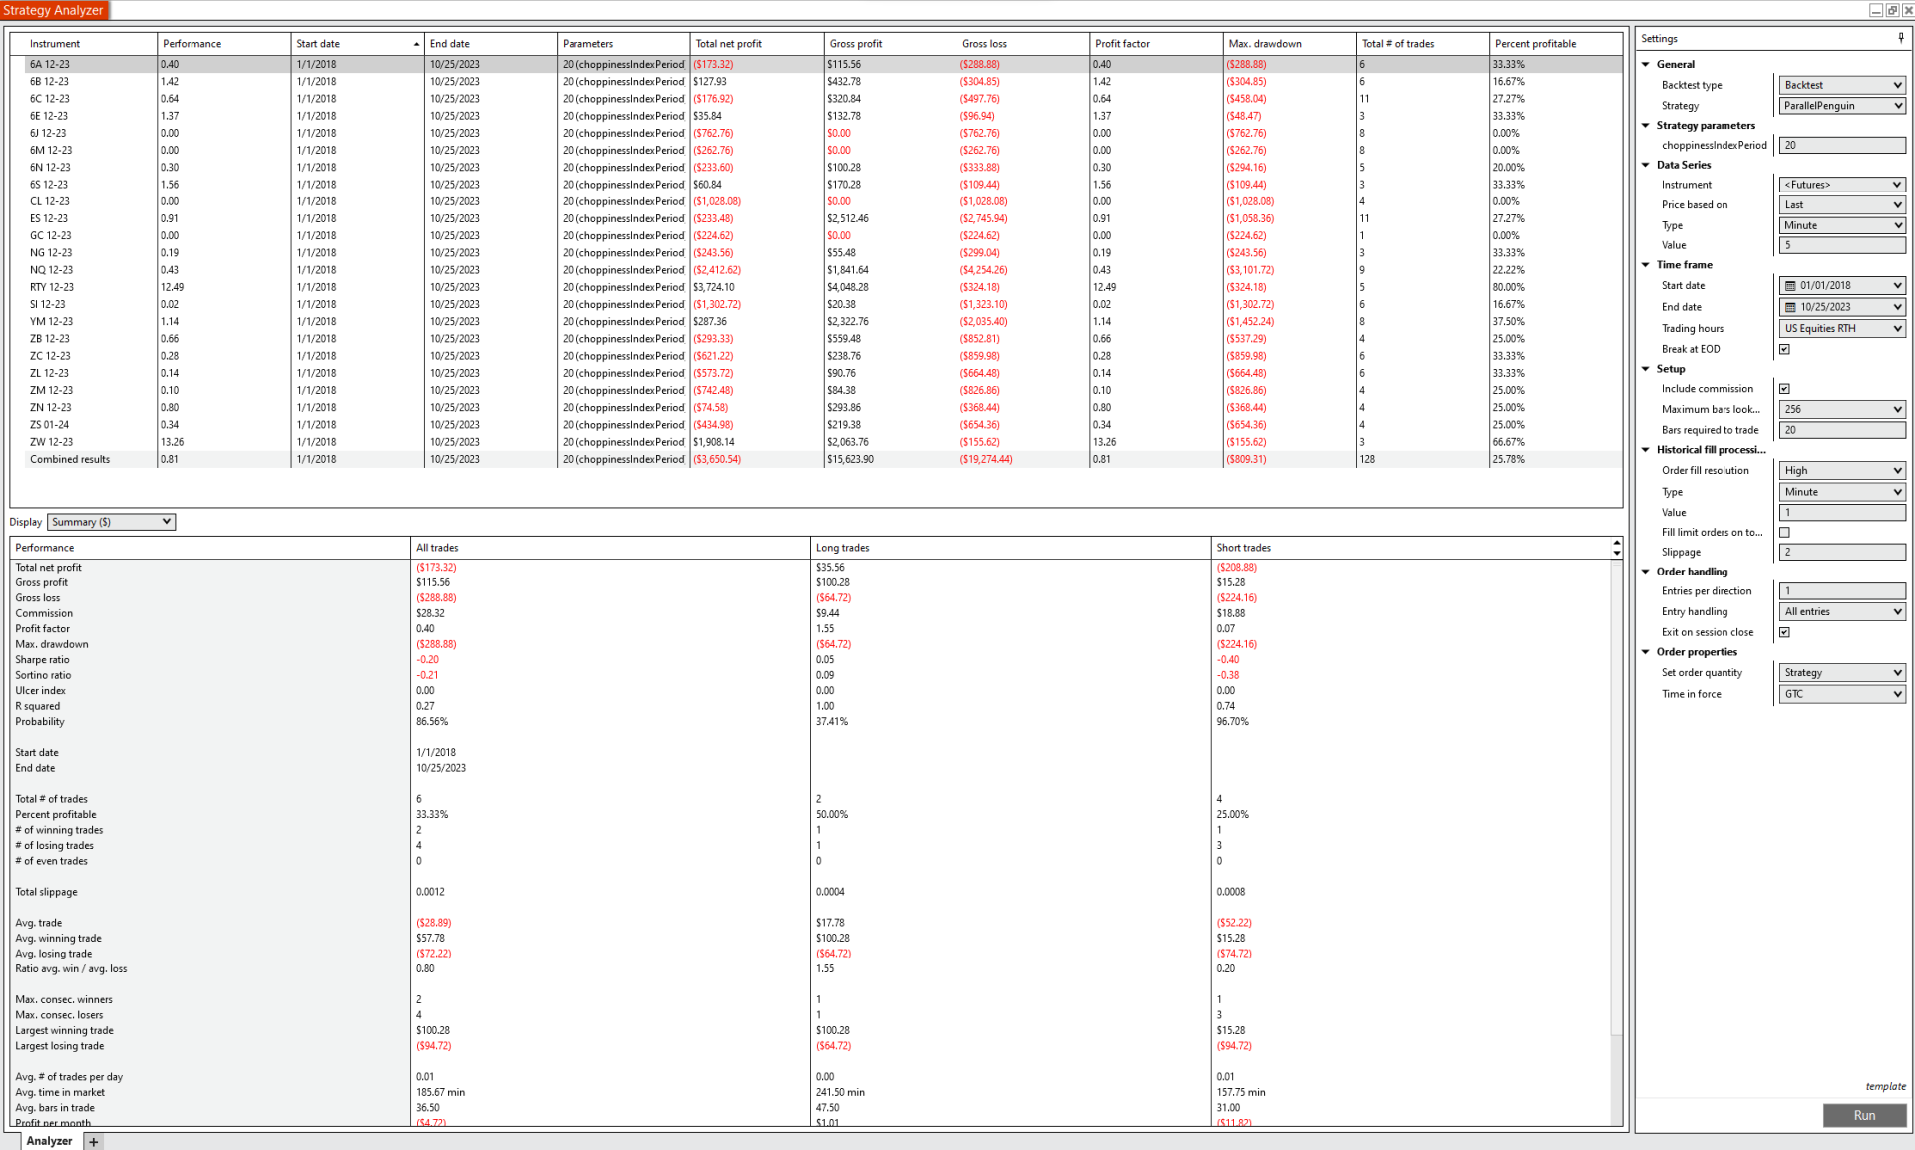Click the minimize window icon
1915x1150 pixels.
coord(1875,10)
